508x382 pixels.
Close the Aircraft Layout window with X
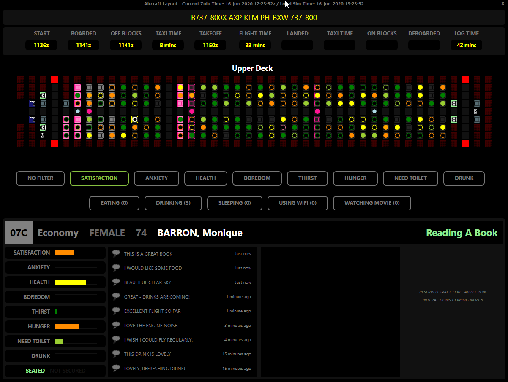(502, 3)
